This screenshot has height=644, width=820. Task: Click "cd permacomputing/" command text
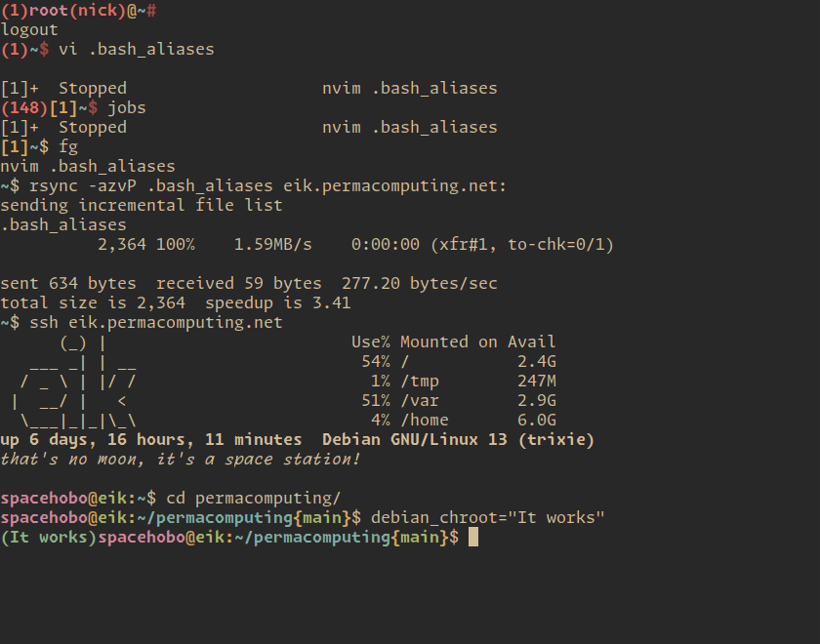click(x=254, y=499)
